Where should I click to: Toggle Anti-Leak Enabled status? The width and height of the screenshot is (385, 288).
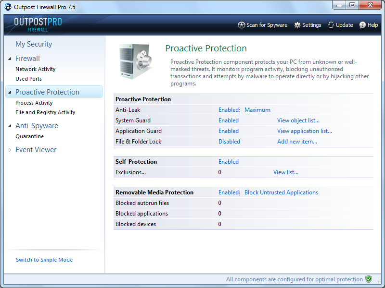tap(229, 110)
